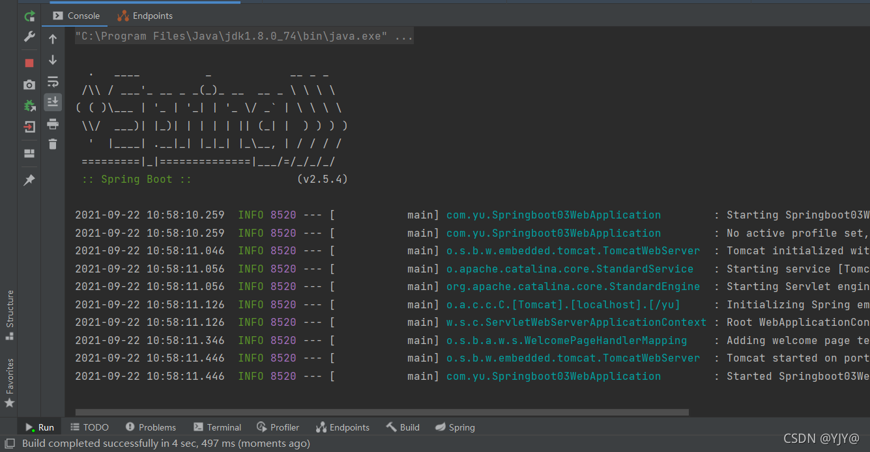The width and height of the screenshot is (870, 452).
Task: Jump down the stack trace arrow
Action: (x=53, y=60)
